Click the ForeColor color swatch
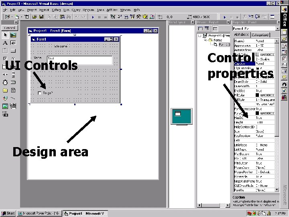Viewport: 289px width, 217px height. [x=257, y=113]
